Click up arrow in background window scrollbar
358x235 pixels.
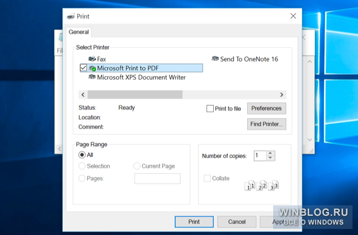pos(310,62)
